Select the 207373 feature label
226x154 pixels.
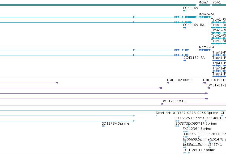point(182,124)
